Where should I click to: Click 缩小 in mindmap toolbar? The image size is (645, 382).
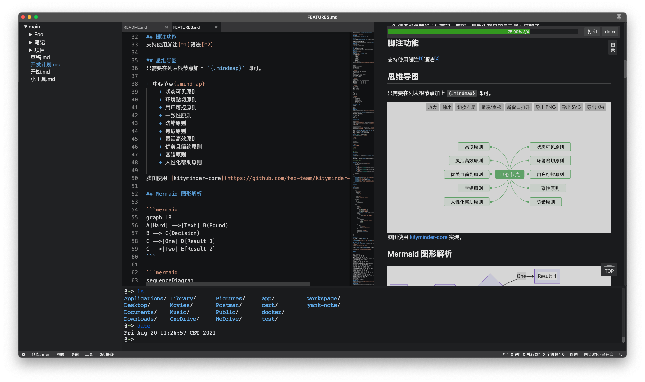pos(447,107)
